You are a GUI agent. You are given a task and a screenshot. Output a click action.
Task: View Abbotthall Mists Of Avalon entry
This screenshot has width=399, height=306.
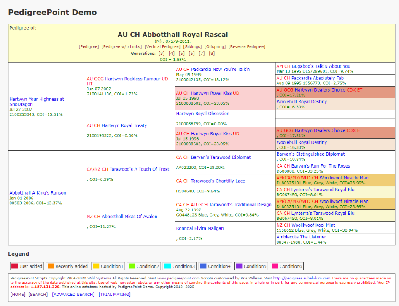point(129,217)
